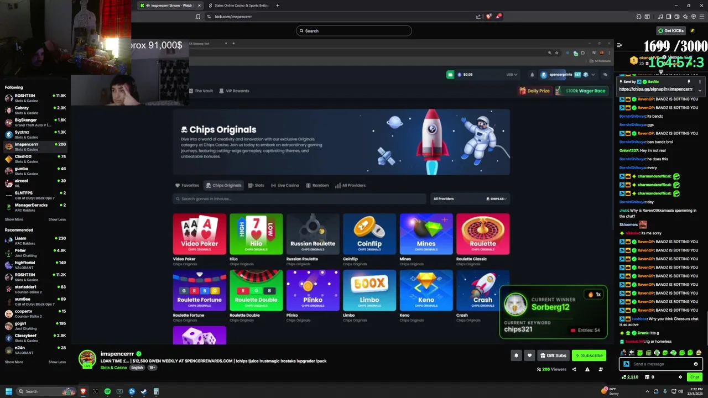Open the Brave main hamburger menu

coord(701,17)
